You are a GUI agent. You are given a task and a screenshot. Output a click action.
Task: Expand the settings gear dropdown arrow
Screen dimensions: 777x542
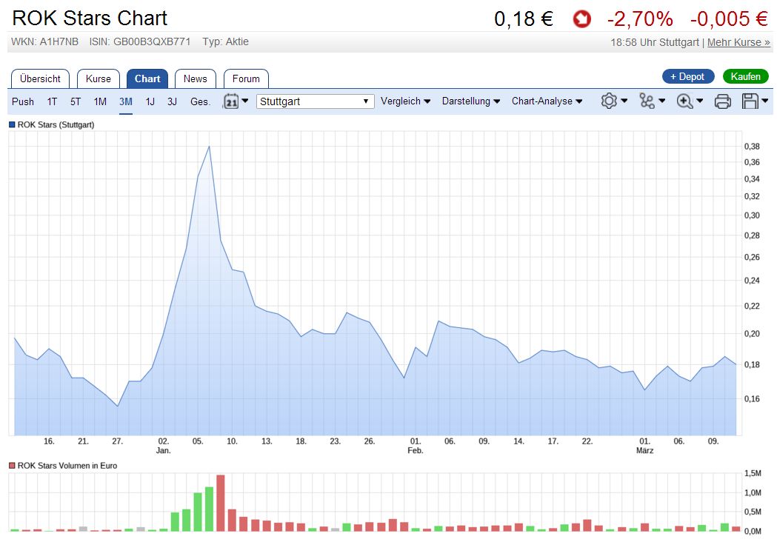[x=624, y=101]
